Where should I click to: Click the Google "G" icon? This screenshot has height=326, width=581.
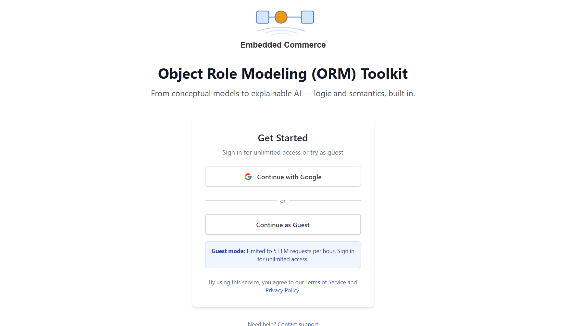click(248, 177)
